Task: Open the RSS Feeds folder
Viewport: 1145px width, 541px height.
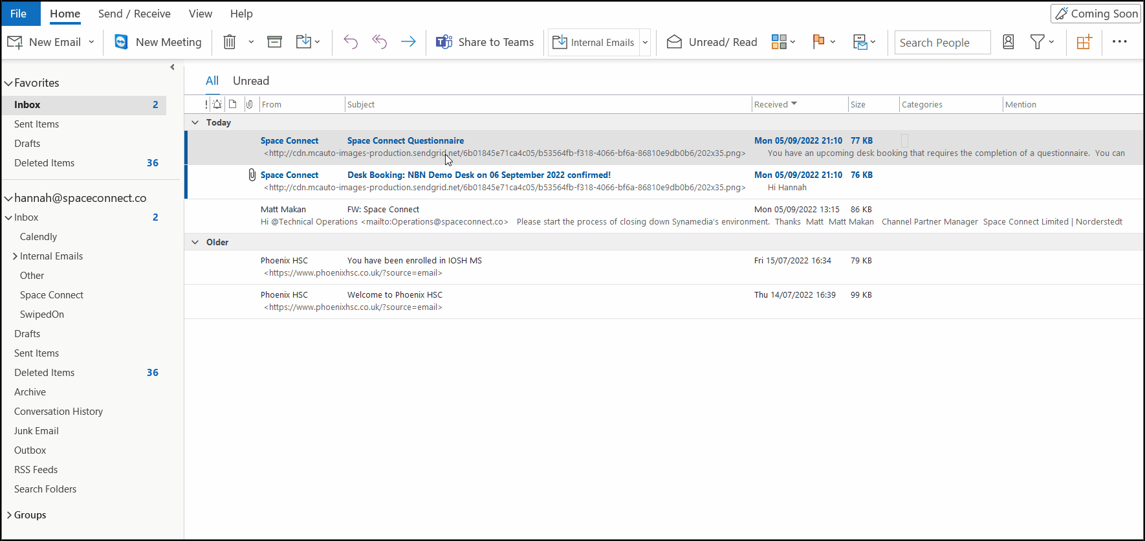Action: (x=36, y=470)
